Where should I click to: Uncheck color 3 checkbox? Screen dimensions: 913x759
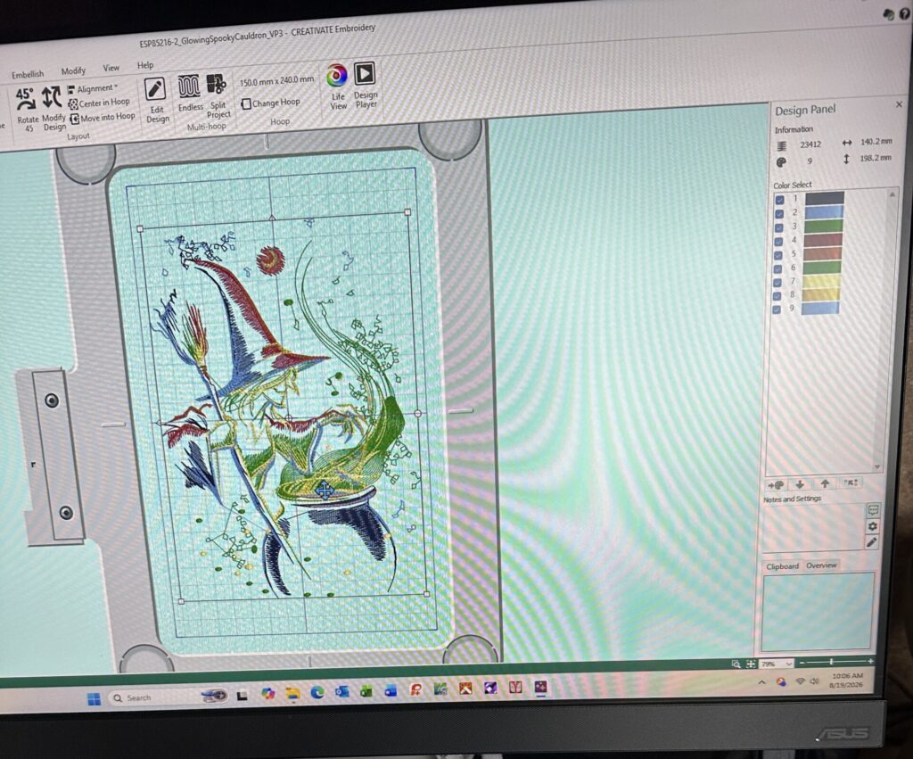coord(779,227)
